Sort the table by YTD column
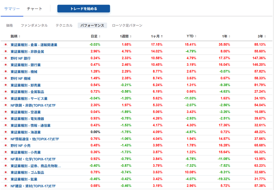This screenshot has height=190, width=278. pos(191,36)
